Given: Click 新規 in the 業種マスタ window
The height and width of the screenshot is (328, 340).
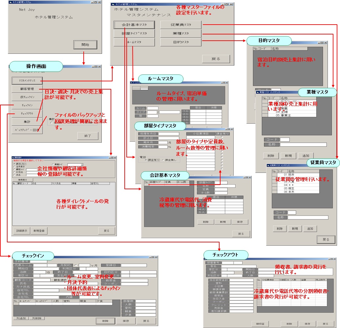Looking at the screenshot, I should pyautogui.click(x=288, y=156).
